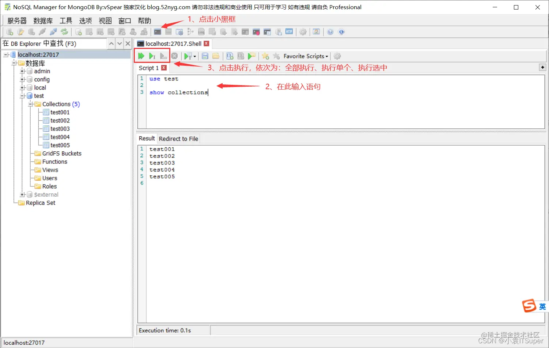The width and height of the screenshot is (549, 348).
Task: Close the Script 1 tab
Action: [x=164, y=68]
